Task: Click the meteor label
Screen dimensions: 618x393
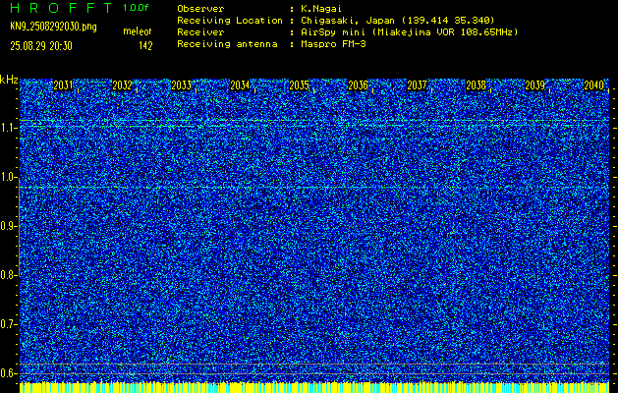Action: [x=138, y=31]
